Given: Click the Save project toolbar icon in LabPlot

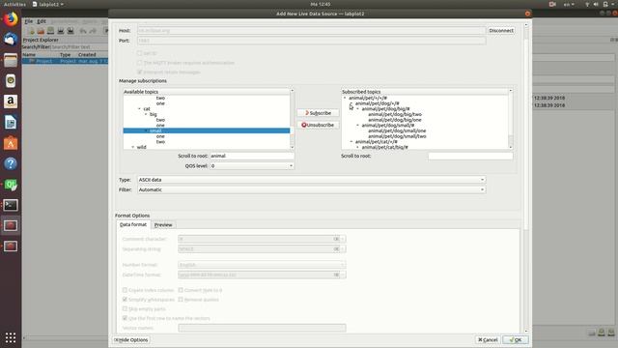Looking at the screenshot, I should click(x=51, y=30).
